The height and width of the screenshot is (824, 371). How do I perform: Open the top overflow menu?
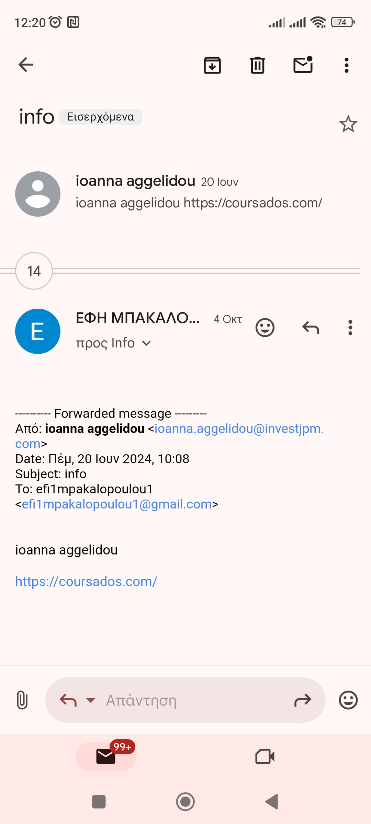coord(347,65)
